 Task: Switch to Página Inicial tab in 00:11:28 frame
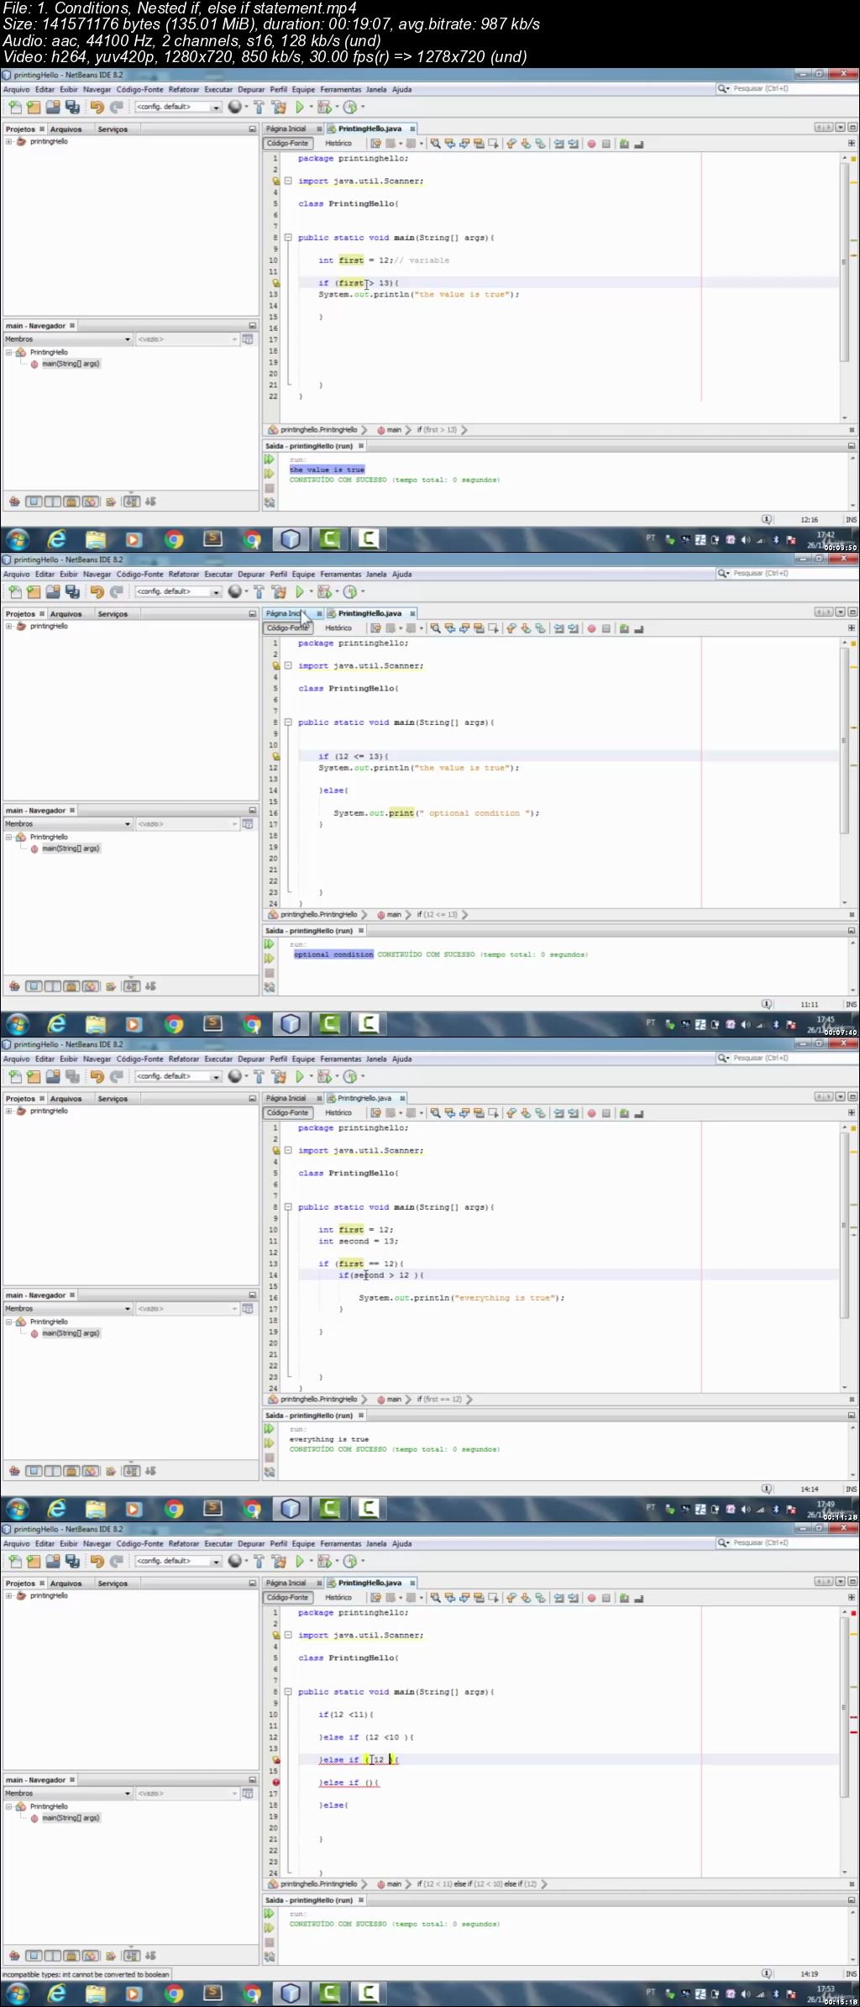pyautogui.click(x=286, y=1098)
